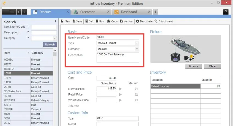Click the Buy toolbar icon
The image size is (233, 126).
tap(97, 21)
